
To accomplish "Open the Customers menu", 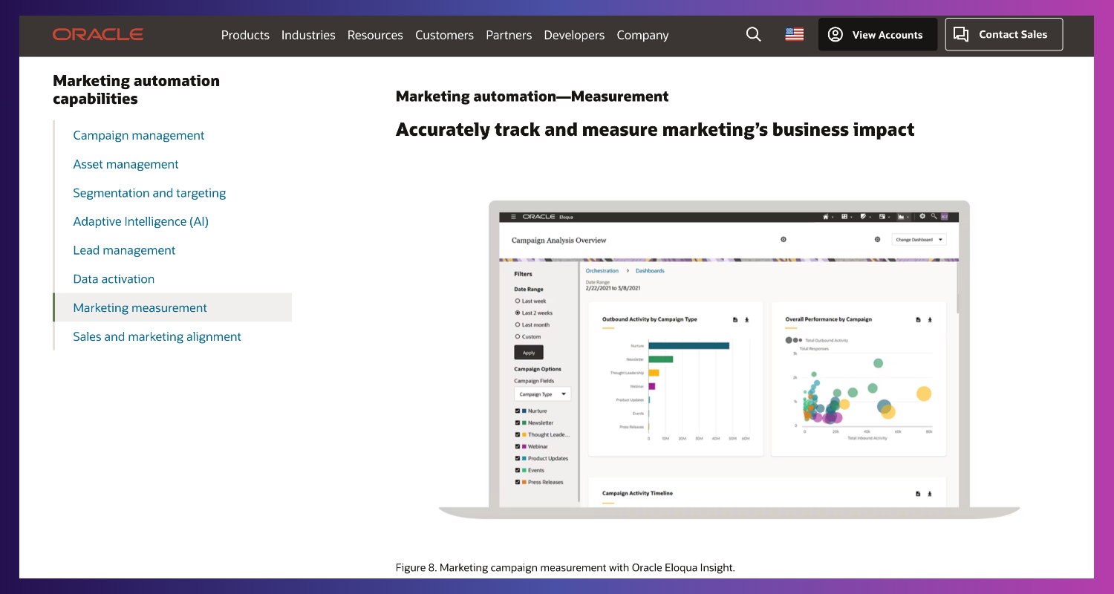I will 444,35.
